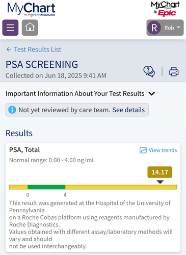Click the MyChart is Epic logo

point(165,9)
